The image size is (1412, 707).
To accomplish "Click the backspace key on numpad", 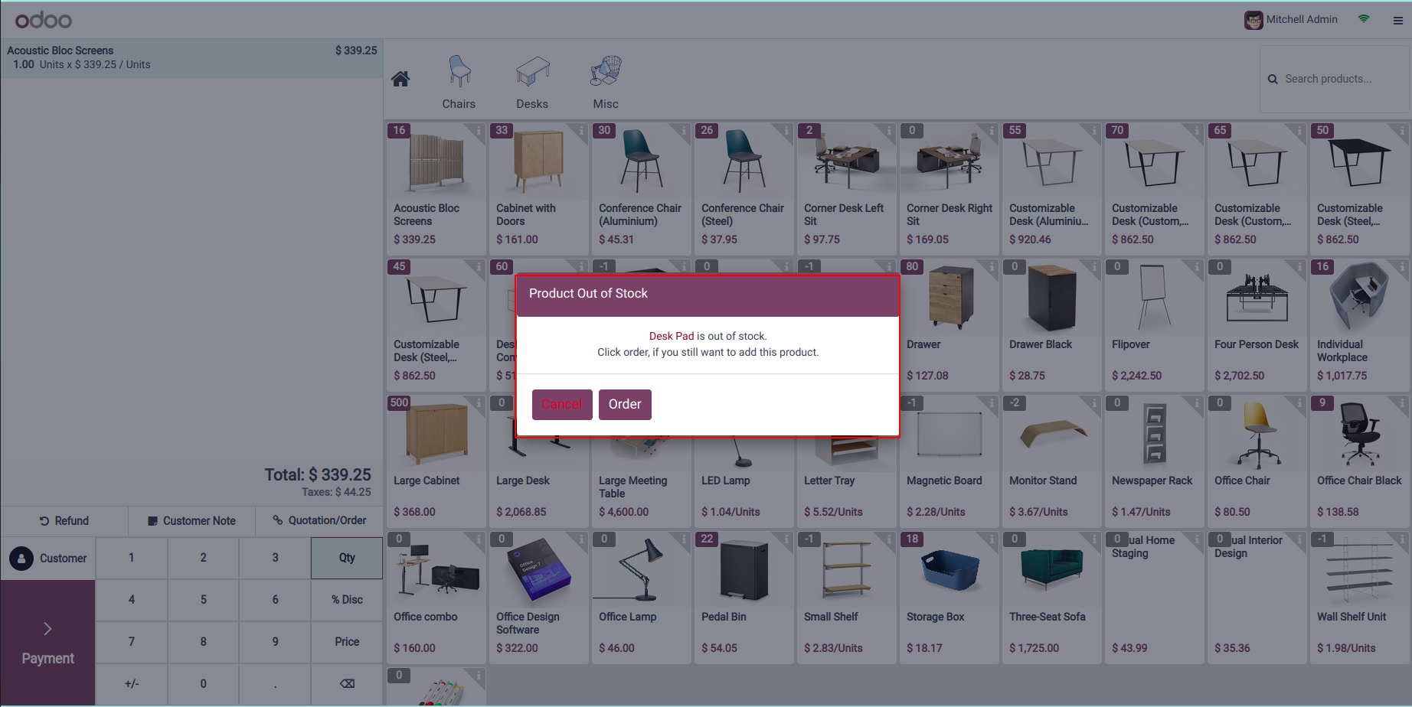I will [x=347, y=684].
